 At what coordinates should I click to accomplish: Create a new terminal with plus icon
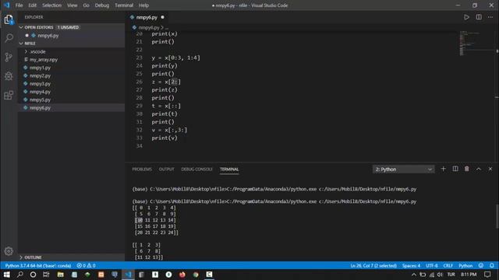pyautogui.click(x=443, y=169)
